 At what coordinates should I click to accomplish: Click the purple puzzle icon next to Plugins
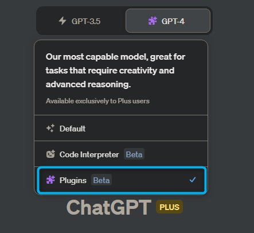click(x=50, y=180)
